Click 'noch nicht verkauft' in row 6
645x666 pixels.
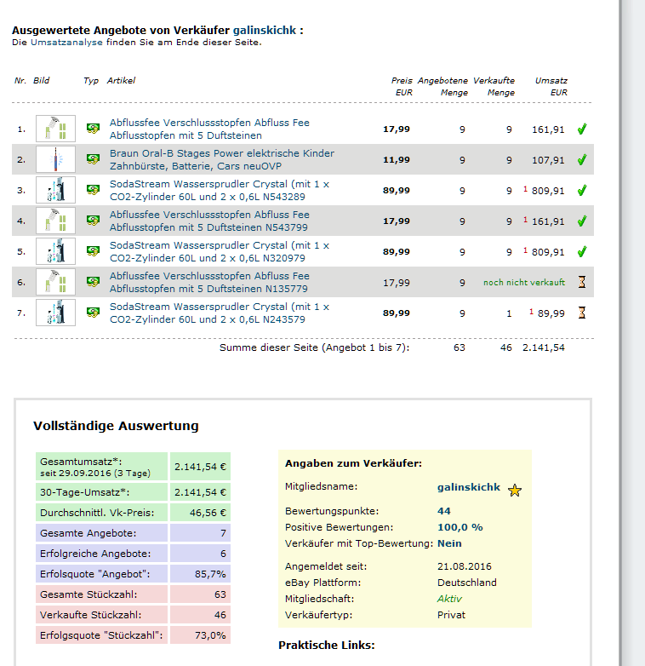tap(524, 282)
